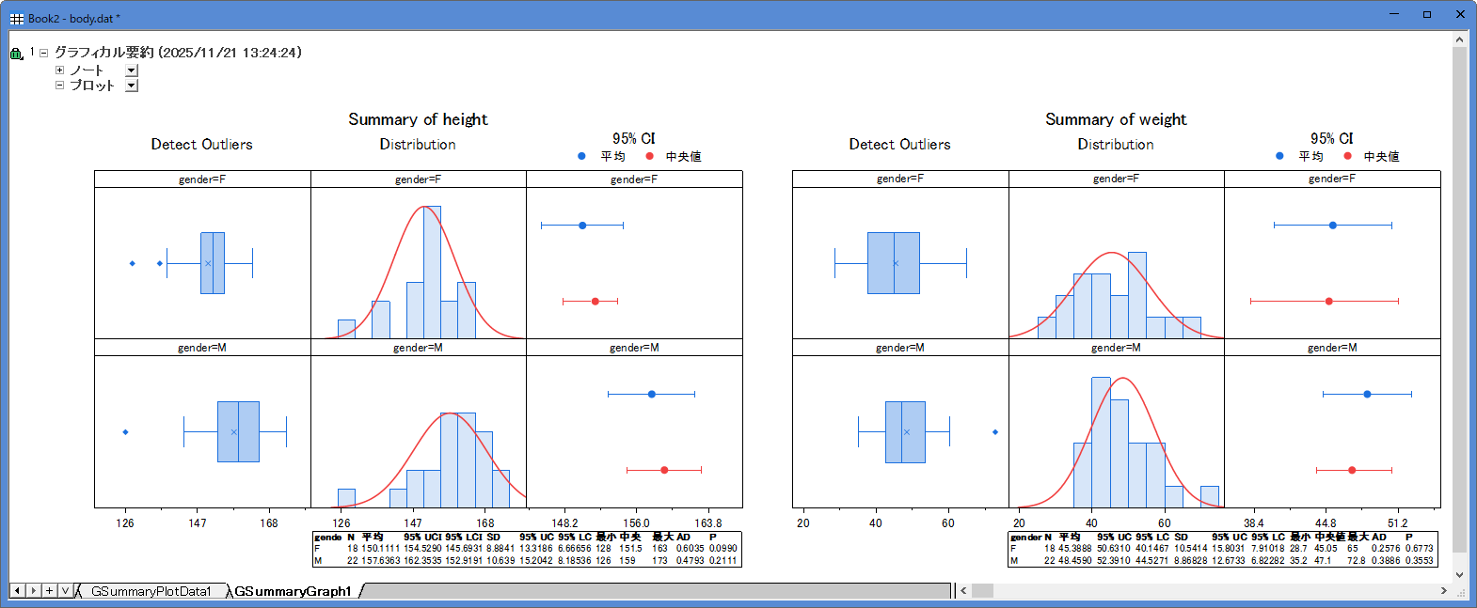Click the green lock icon beside グラフィカル要約

(x=16, y=54)
